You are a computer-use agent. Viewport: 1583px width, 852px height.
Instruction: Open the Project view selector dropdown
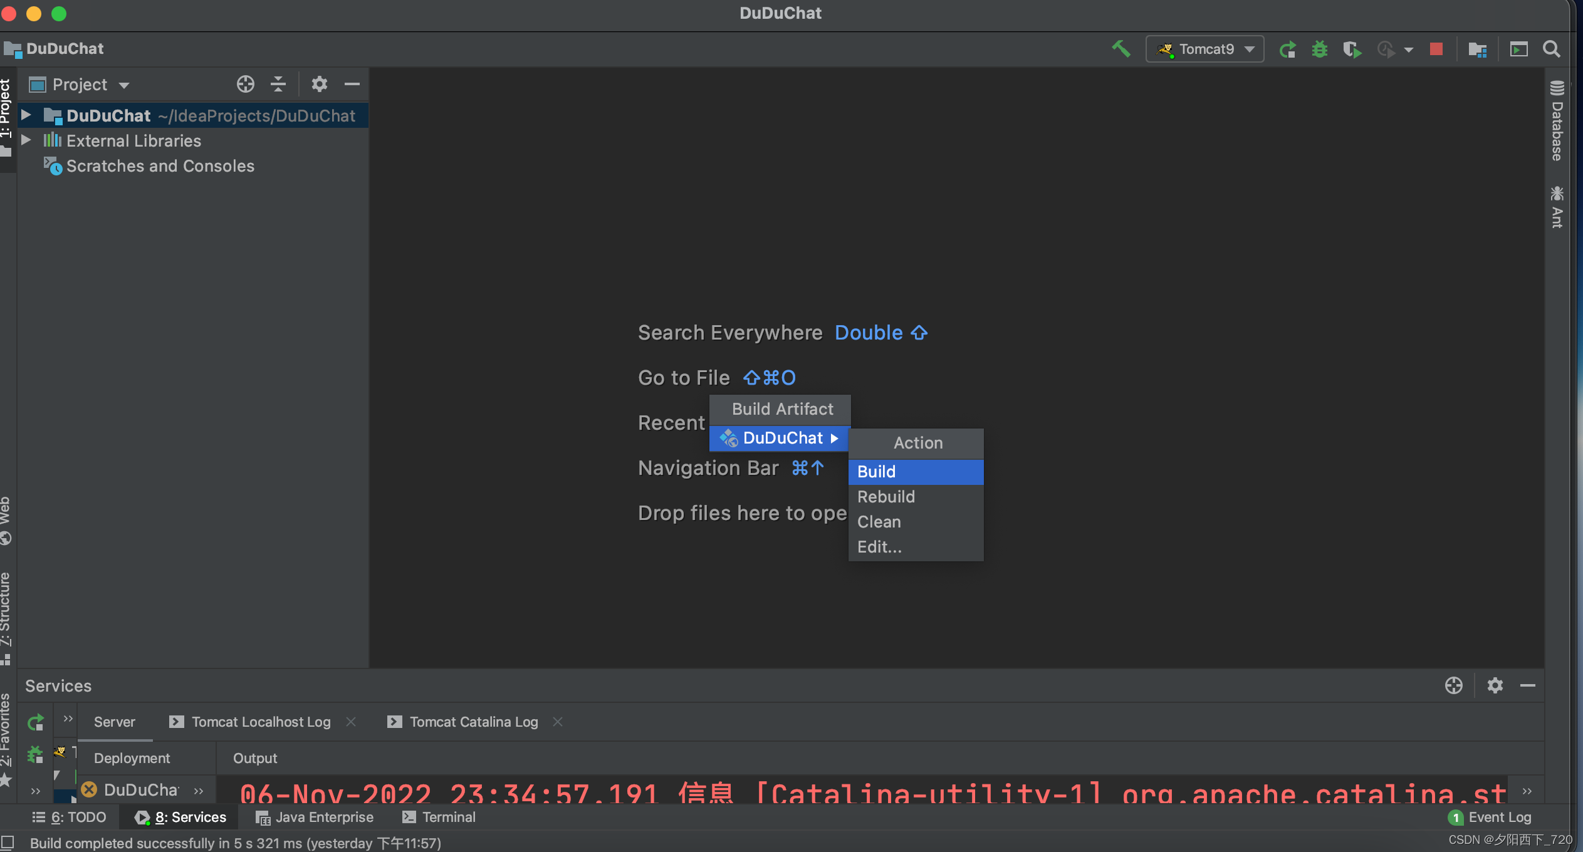80,85
